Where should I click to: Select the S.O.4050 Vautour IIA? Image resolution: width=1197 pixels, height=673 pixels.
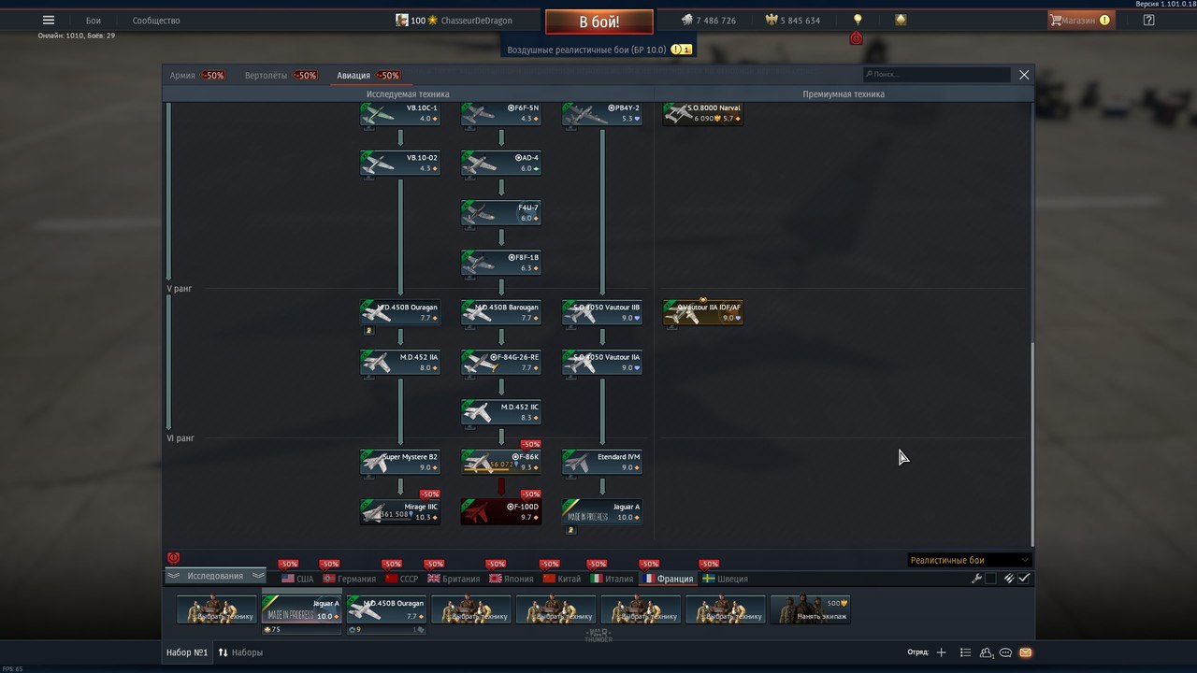(602, 363)
